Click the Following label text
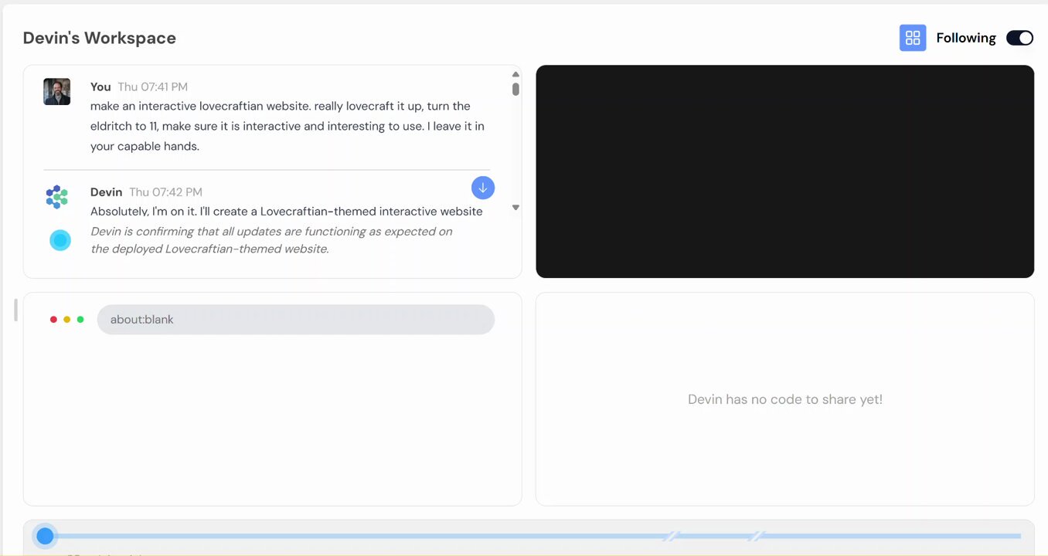This screenshot has height=556, width=1048. point(966,38)
